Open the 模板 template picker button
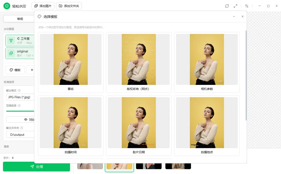Screen dimensions: 281x174 15,70
